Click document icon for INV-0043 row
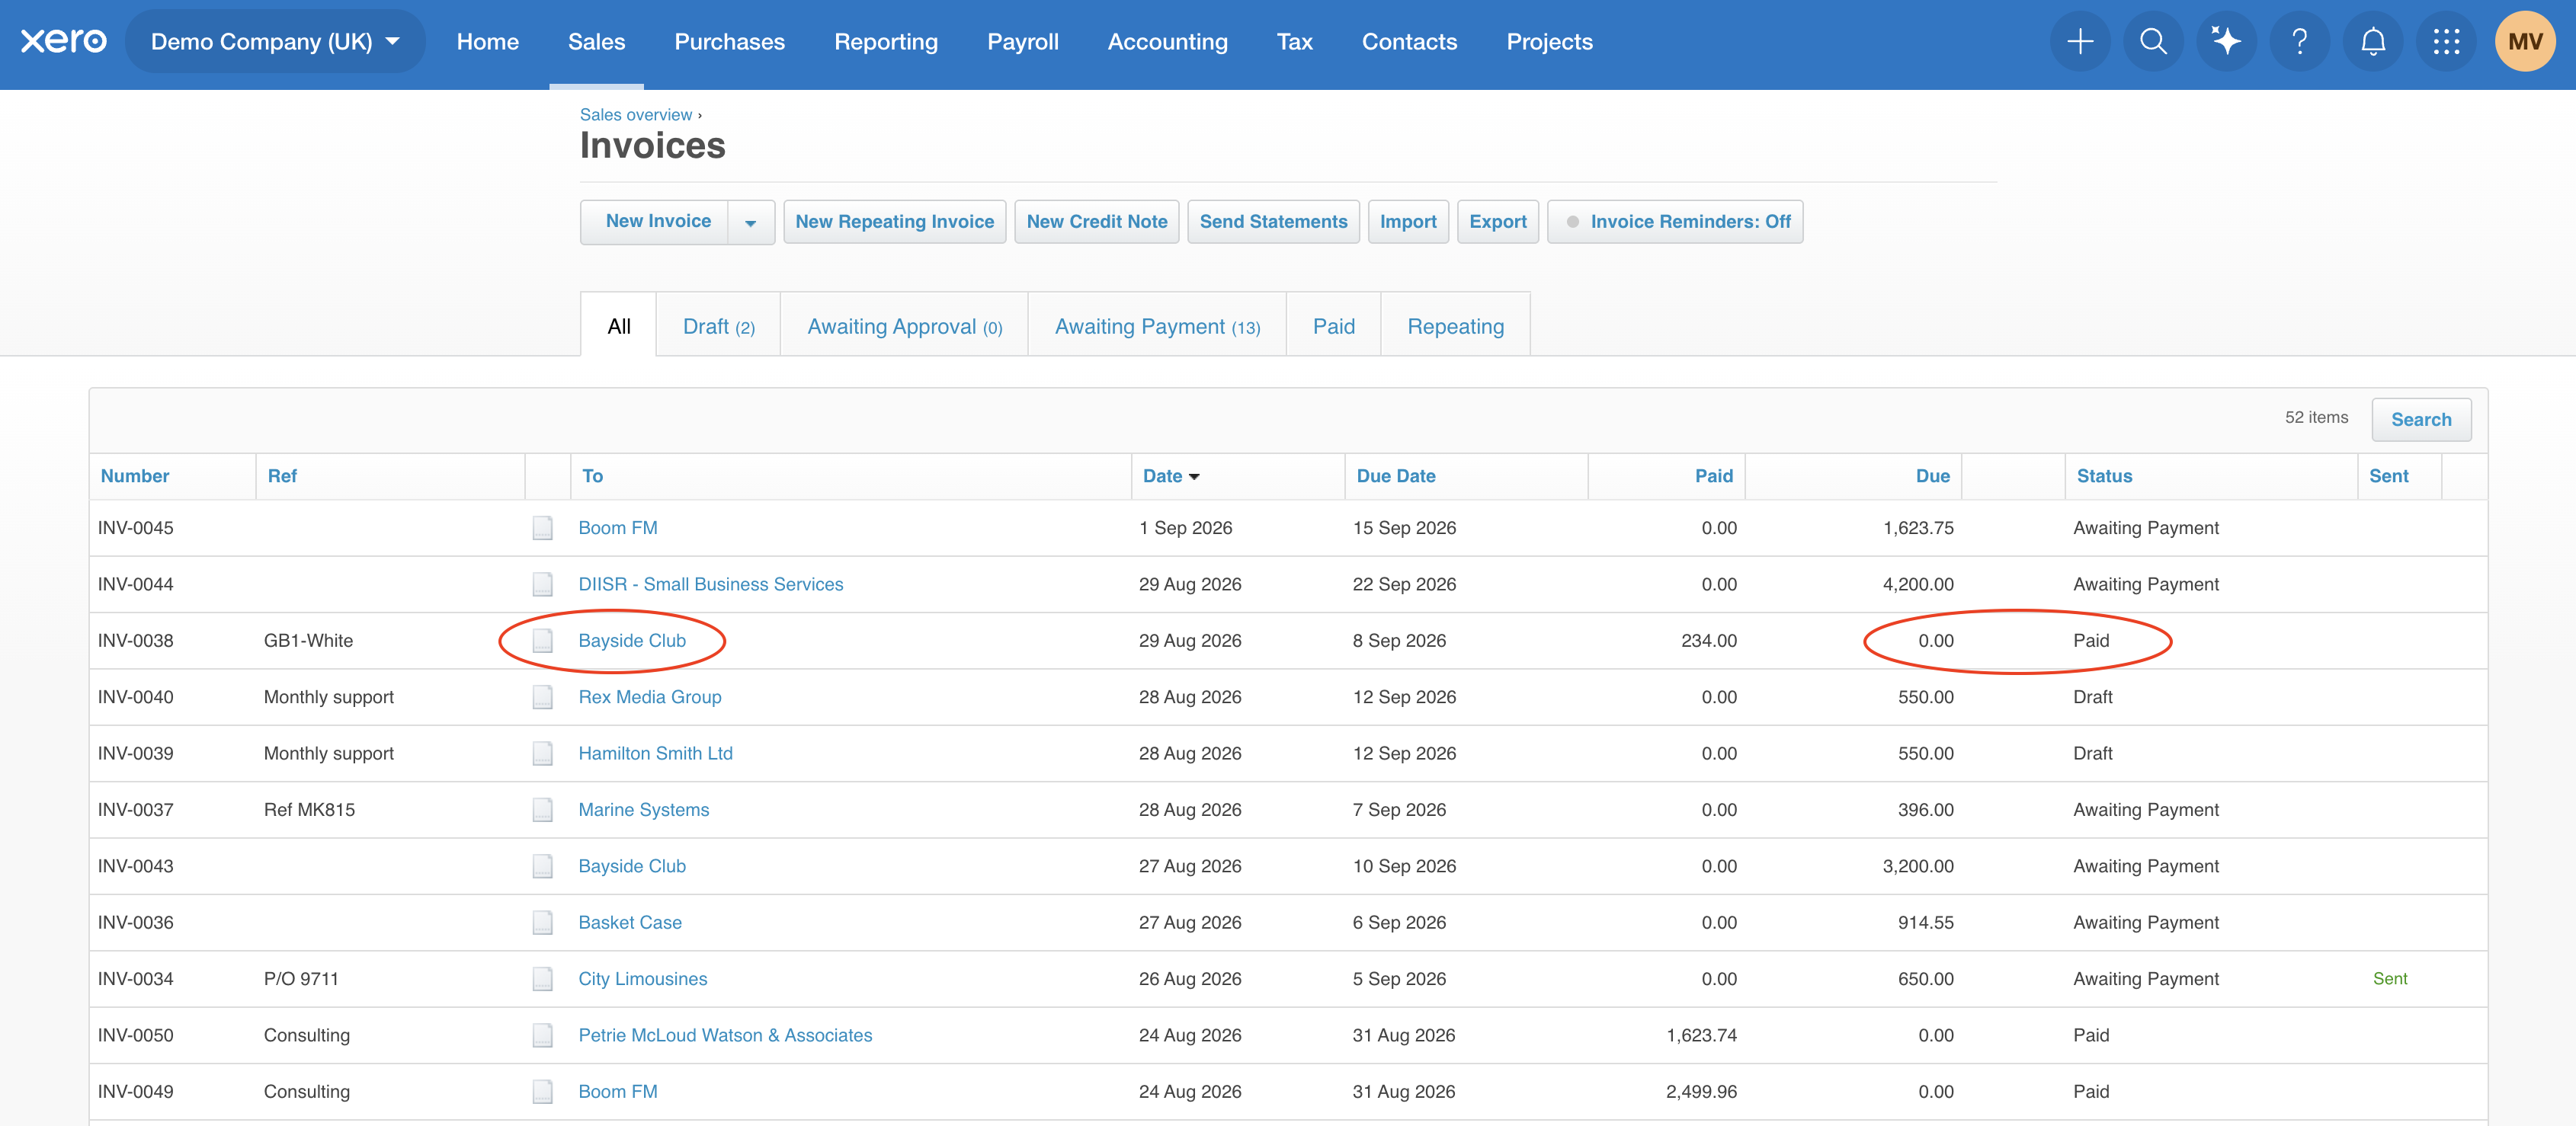 pos(542,866)
